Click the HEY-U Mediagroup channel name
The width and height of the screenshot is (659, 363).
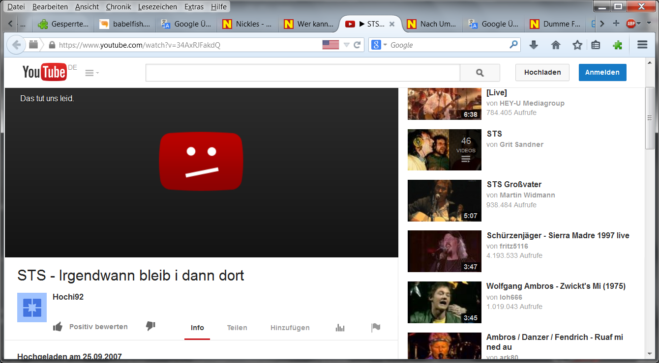(532, 103)
